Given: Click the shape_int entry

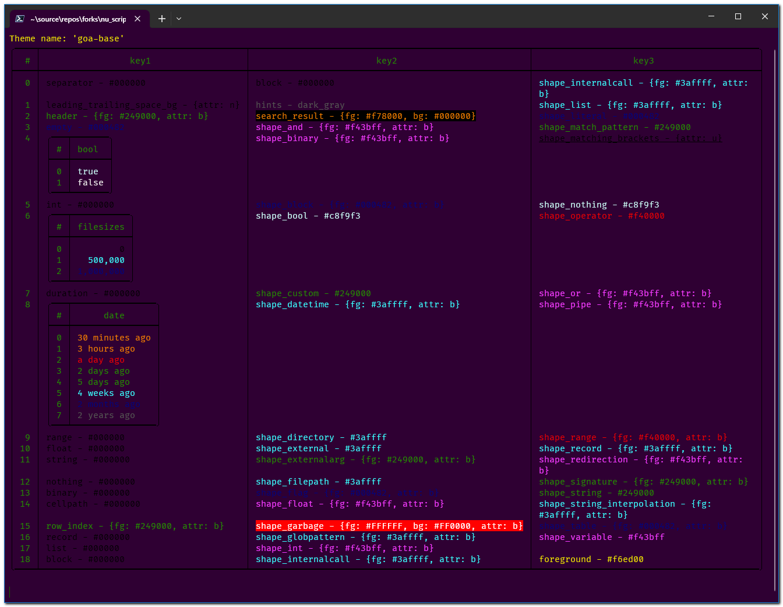Looking at the screenshot, I should point(345,548).
